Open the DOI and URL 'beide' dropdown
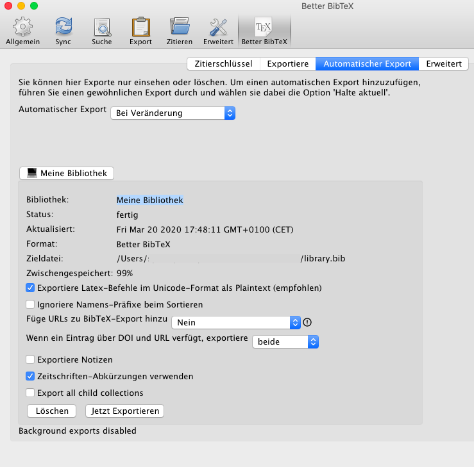The width and height of the screenshot is (474, 467). tap(285, 341)
